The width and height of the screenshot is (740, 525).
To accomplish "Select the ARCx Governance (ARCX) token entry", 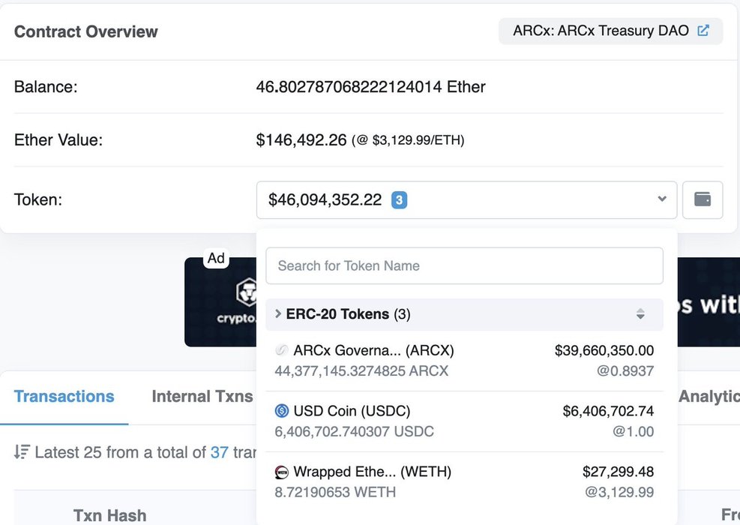I will tap(465, 360).
